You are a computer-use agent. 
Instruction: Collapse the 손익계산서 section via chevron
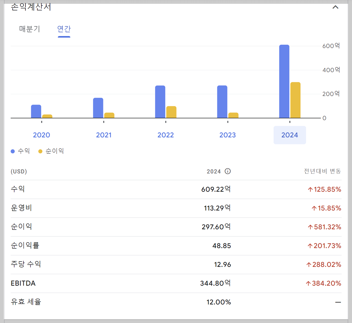pyautogui.click(x=336, y=7)
